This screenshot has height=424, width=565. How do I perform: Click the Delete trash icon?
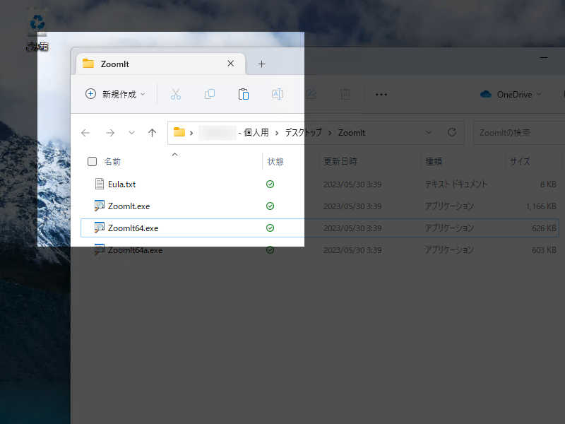click(345, 93)
